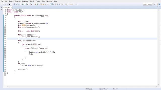Open the Previous Annotation dropdown arrow
Viewport: 161px width, 90px height.
click(x=68, y=4)
